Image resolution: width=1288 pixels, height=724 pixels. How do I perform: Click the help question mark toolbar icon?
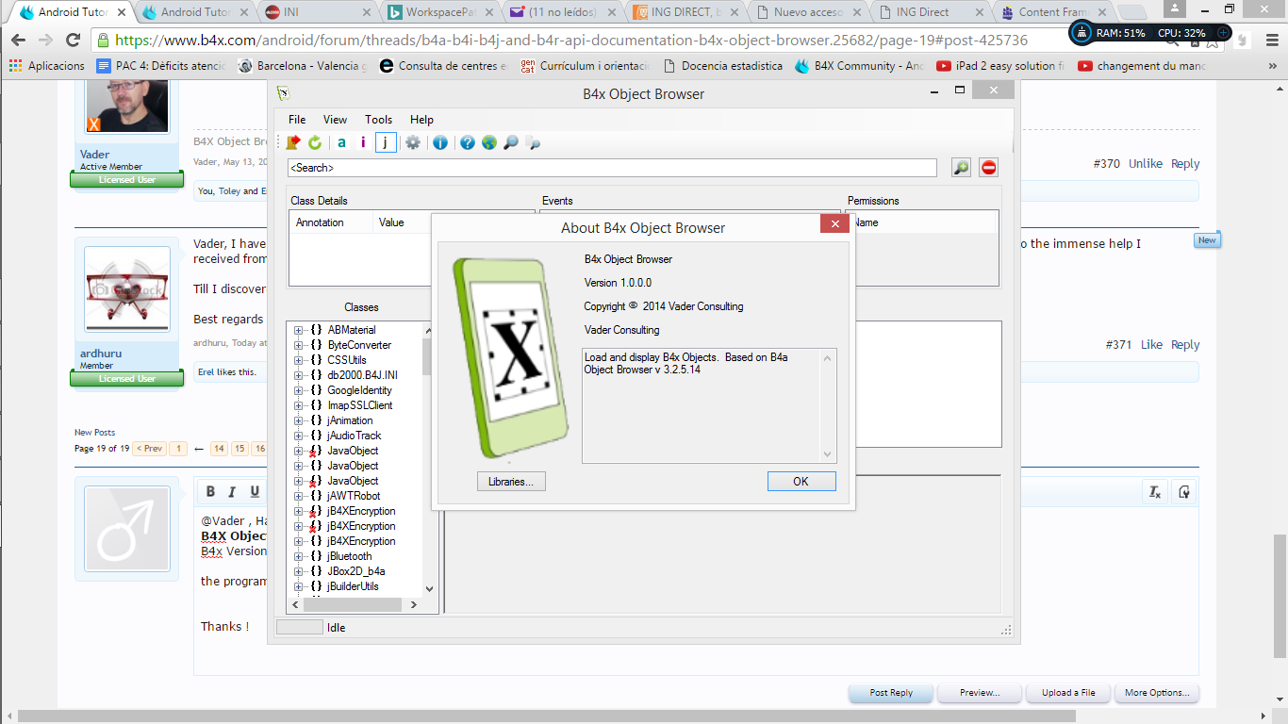pos(468,142)
